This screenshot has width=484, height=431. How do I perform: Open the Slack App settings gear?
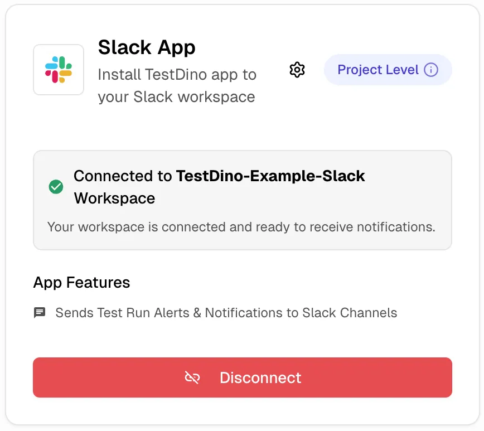pyautogui.click(x=297, y=70)
